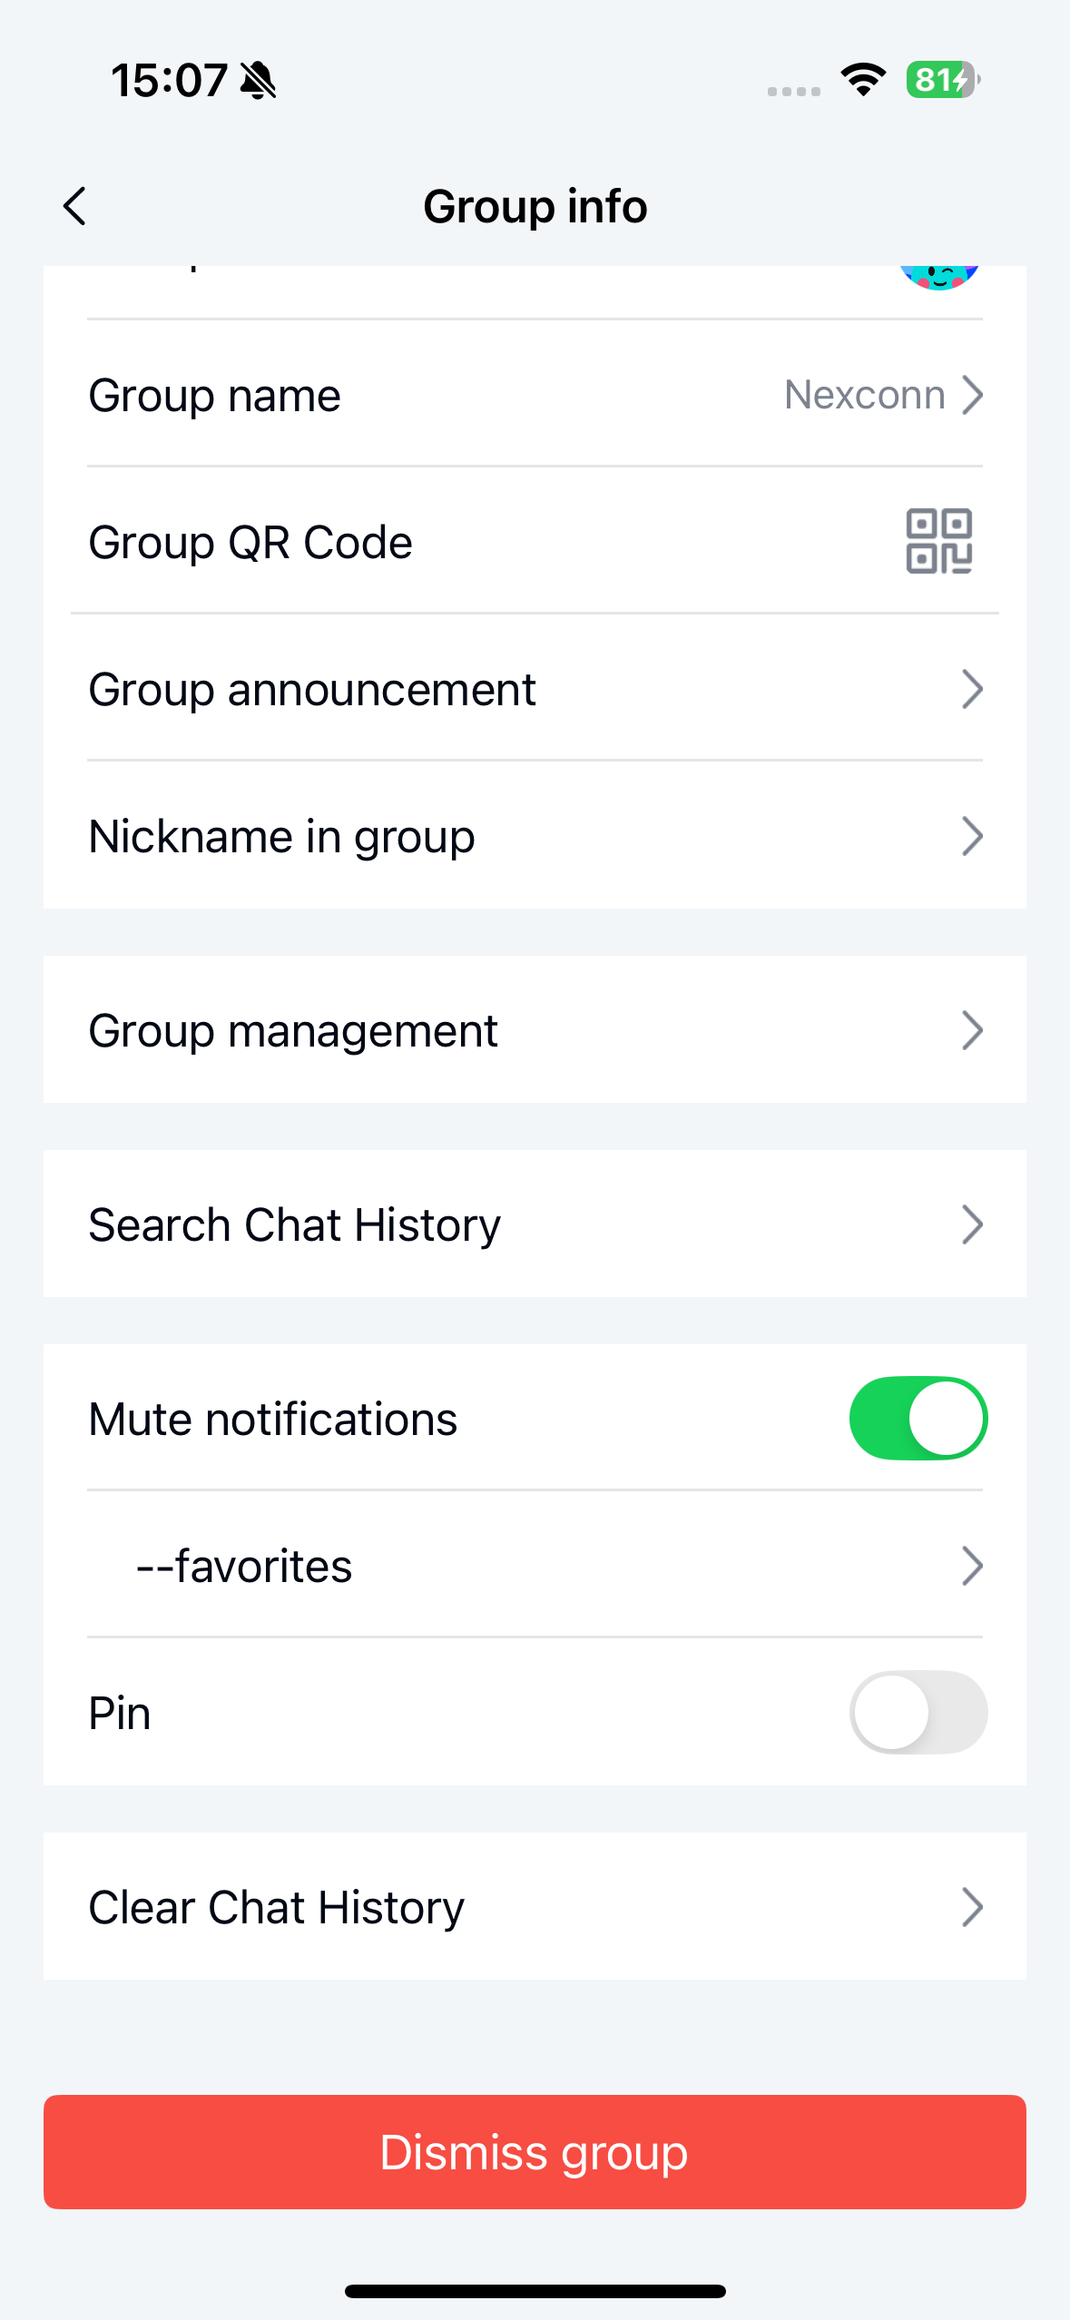The width and height of the screenshot is (1070, 2320).
Task: Expand Group announcement chevron
Action: [x=972, y=689]
